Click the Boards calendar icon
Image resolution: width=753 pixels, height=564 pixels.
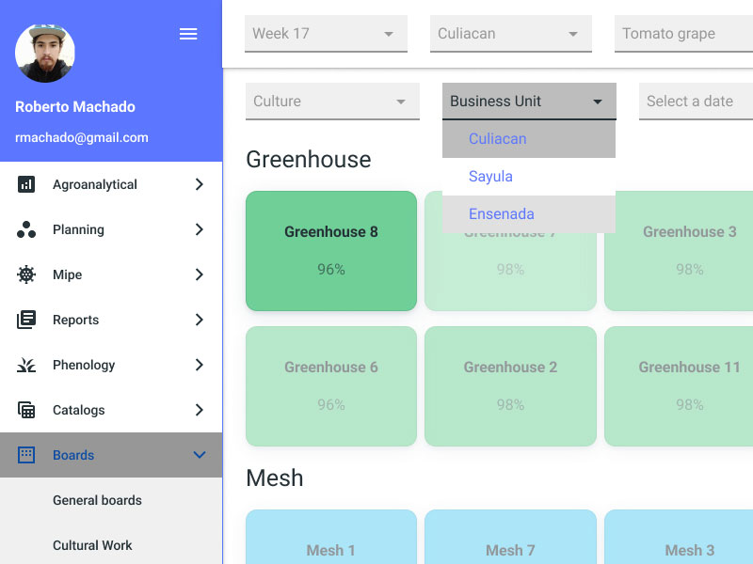(x=26, y=455)
